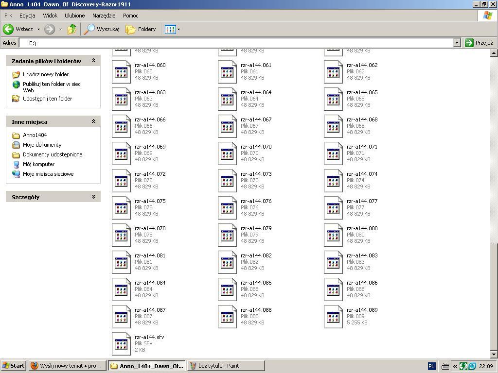Click the vertical scrollbar thumb
Image resolution: width=498 pixels, height=373 pixels.
tap(494, 296)
